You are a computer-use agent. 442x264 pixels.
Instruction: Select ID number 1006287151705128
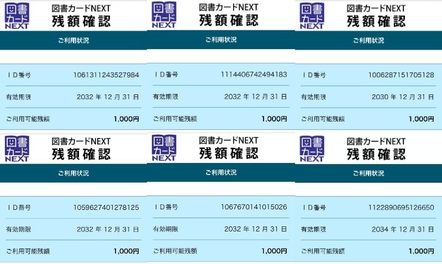402,75
